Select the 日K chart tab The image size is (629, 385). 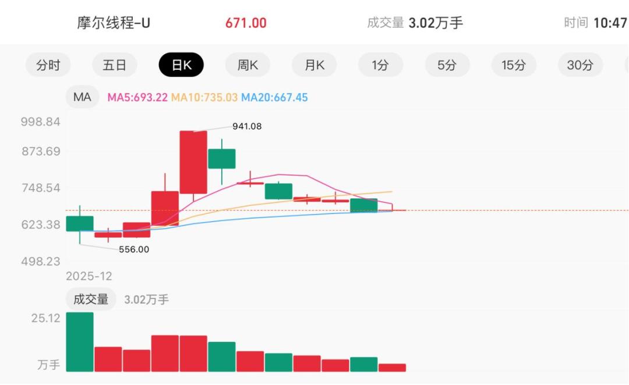[181, 65]
